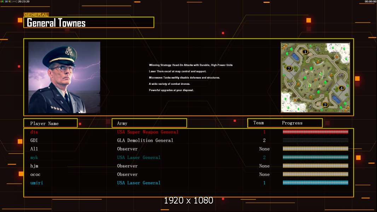Click the General Townes title text
This screenshot has height=212, width=377.
tap(56, 23)
